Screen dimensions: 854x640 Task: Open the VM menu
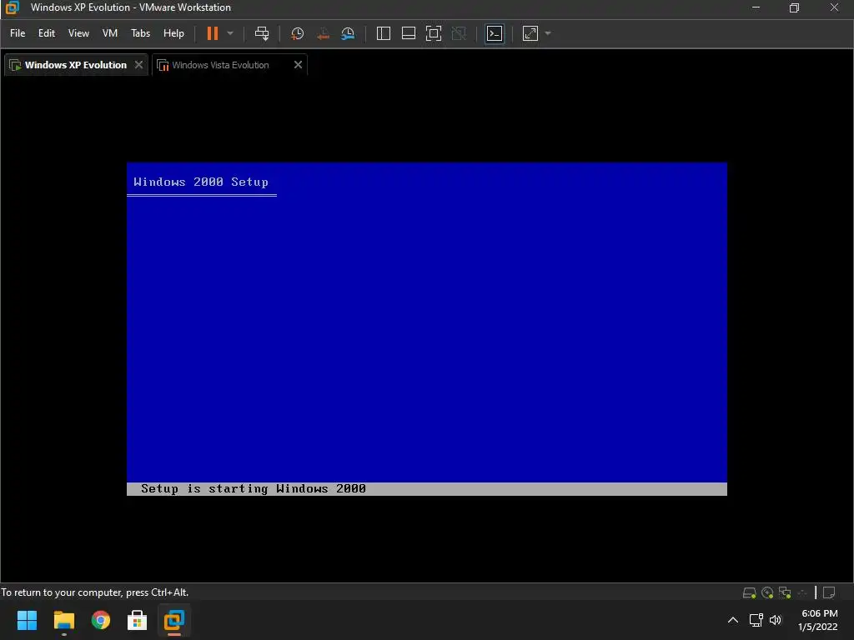[110, 33]
